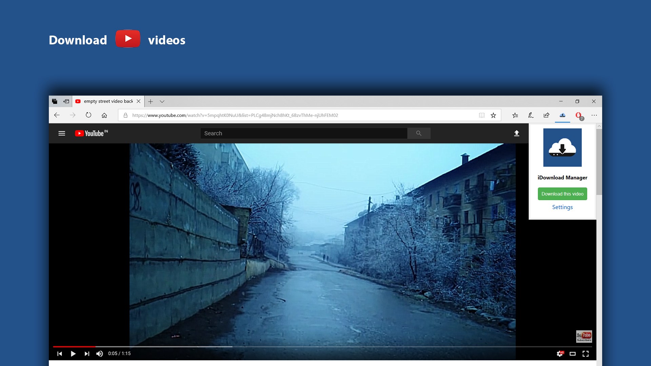Viewport: 651px width, 366px height.
Task: Add page to favorites with star icon
Action: 493,116
